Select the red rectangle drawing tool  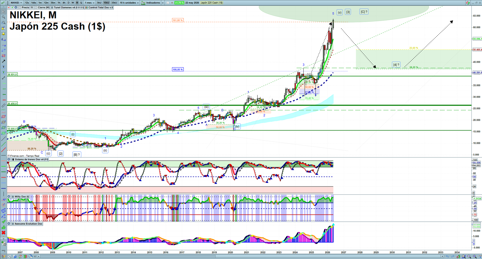coord(4,56)
